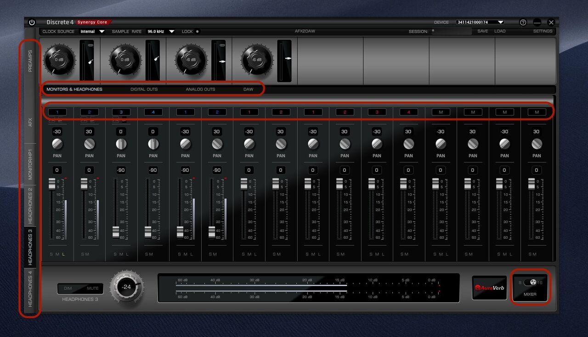Click the pan knob of the last M channel
This screenshot has width=588, height=337.
[537, 144]
